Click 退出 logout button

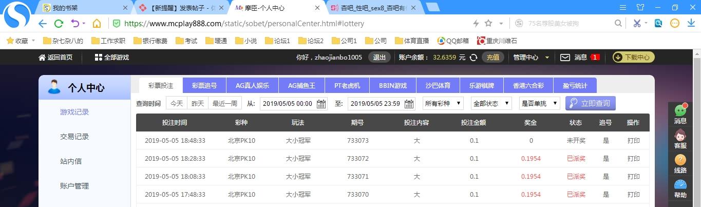(x=379, y=58)
